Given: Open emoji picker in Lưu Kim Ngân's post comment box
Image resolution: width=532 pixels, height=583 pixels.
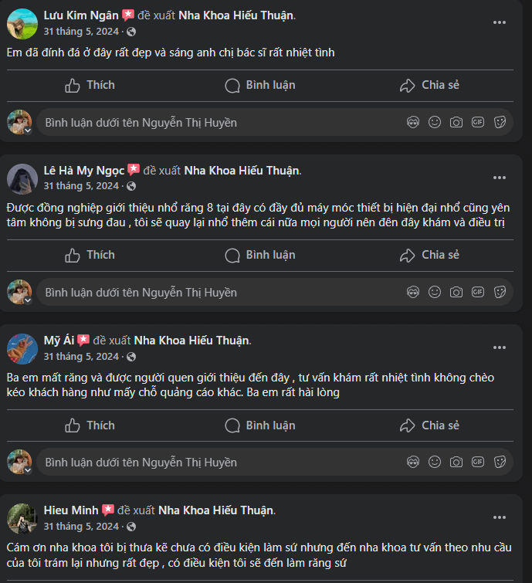Looking at the screenshot, I should [435, 122].
